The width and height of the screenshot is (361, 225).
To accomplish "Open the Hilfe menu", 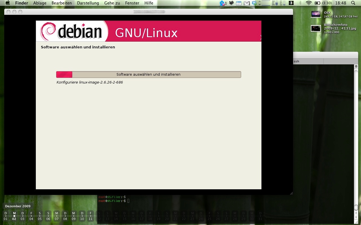I will tap(149, 3).
